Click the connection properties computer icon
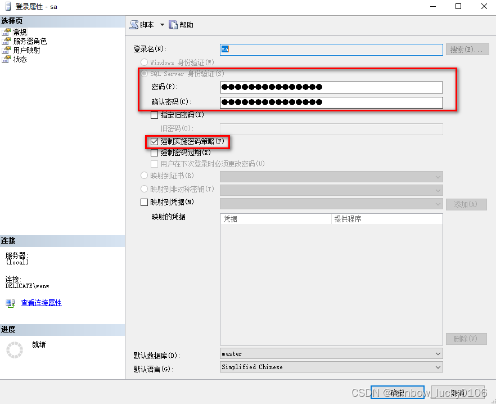The width and height of the screenshot is (496, 404). pyautogui.click(x=10, y=303)
